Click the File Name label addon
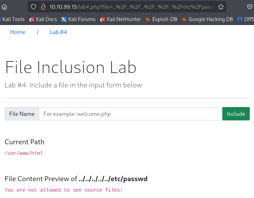This screenshot has width=254, height=198. [22, 114]
